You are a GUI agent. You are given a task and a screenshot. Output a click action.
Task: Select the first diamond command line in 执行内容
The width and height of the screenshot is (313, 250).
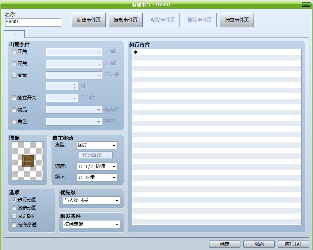tap(217, 52)
